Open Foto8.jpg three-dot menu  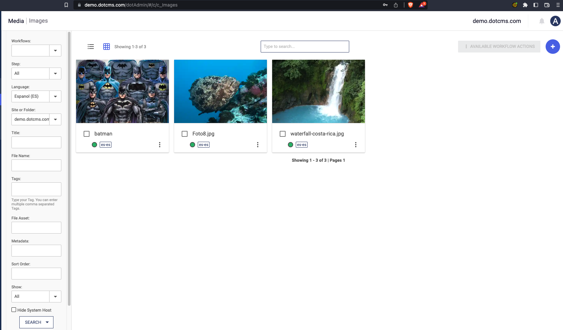pyautogui.click(x=258, y=144)
